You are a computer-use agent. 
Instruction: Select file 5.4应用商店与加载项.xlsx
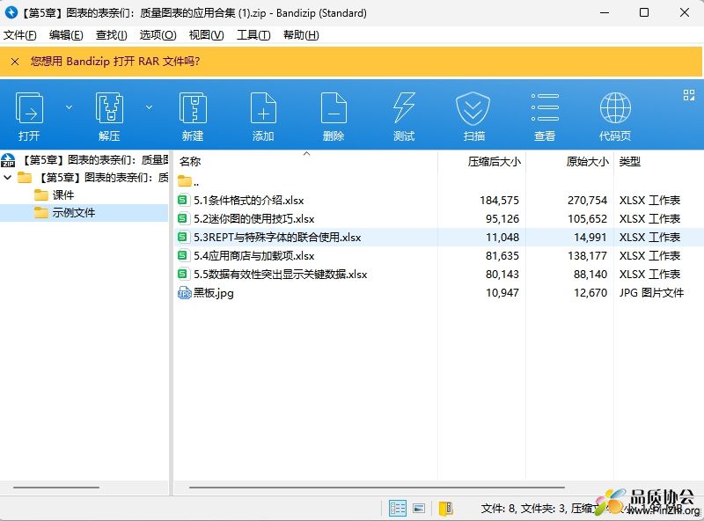254,255
